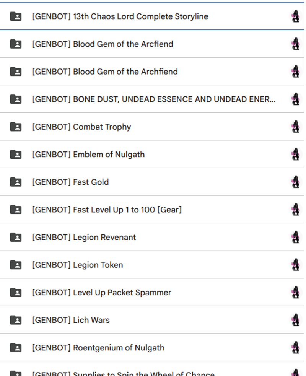Image resolution: width=306 pixels, height=376 pixels.
Task: Click owner avatar on Emblem of Nulgath row
Action: pos(296,154)
